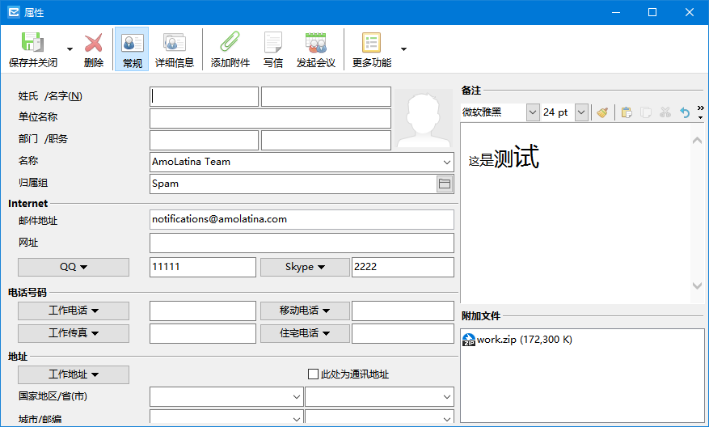Click the job title (职务) input field

326,140
